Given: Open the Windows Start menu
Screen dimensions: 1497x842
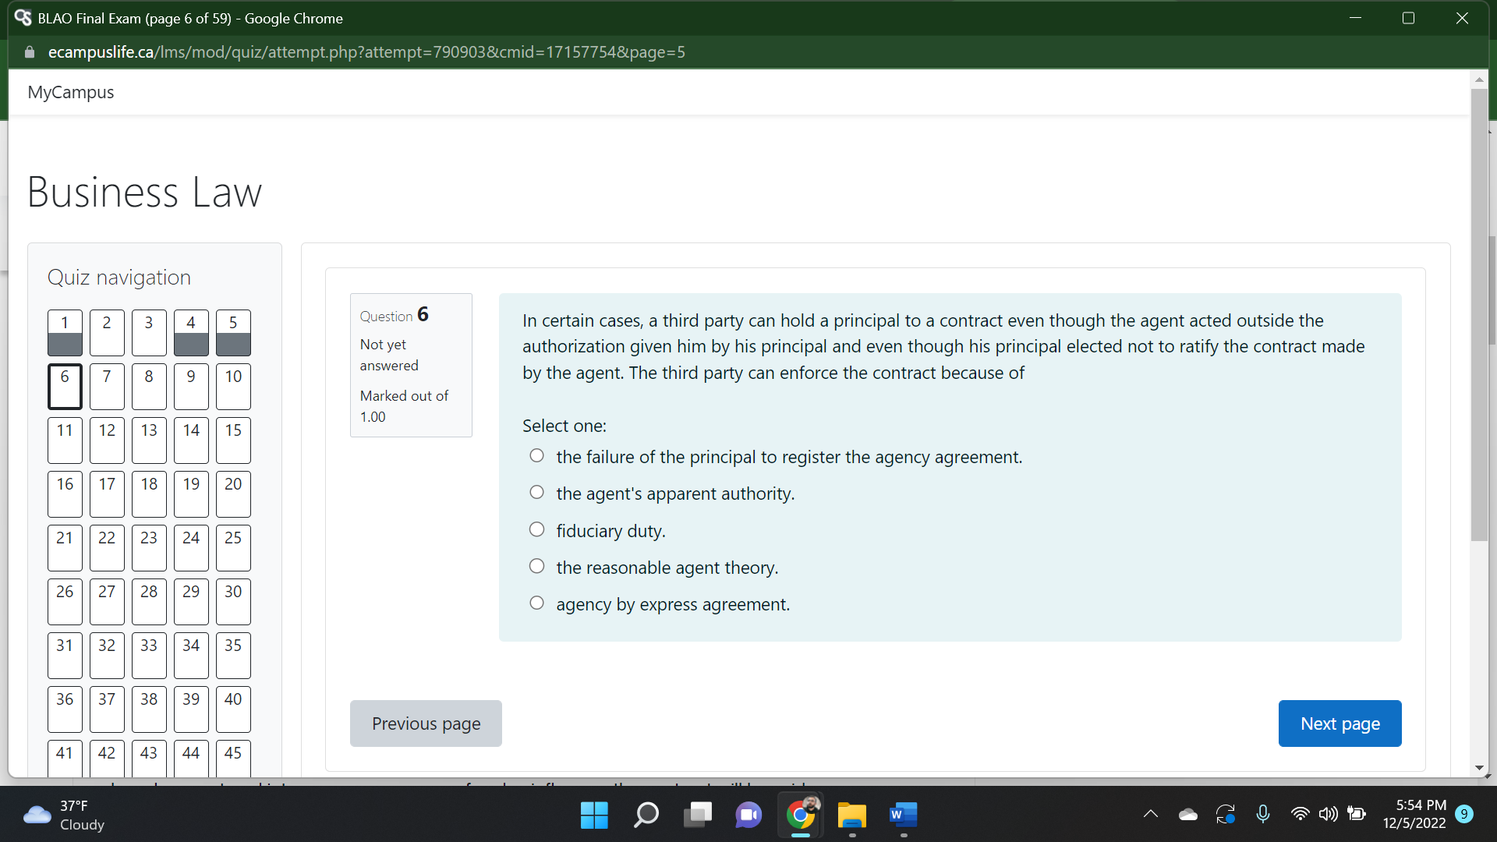Looking at the screenshot, I should coord(593,815).
